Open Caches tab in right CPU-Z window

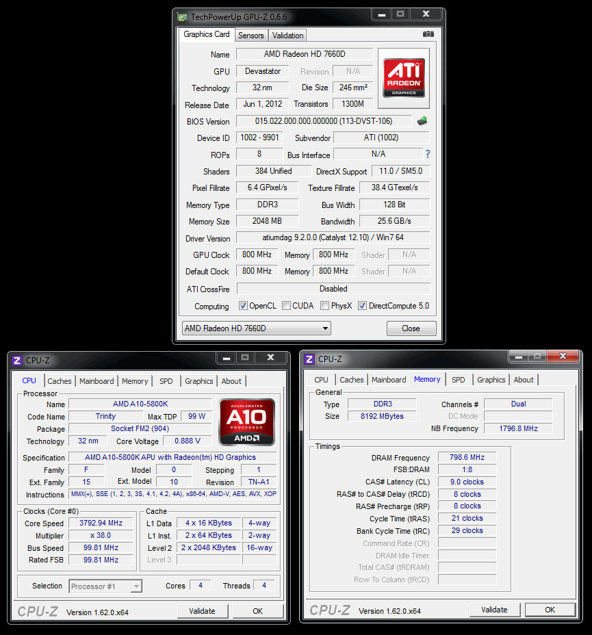click(352, 380)
